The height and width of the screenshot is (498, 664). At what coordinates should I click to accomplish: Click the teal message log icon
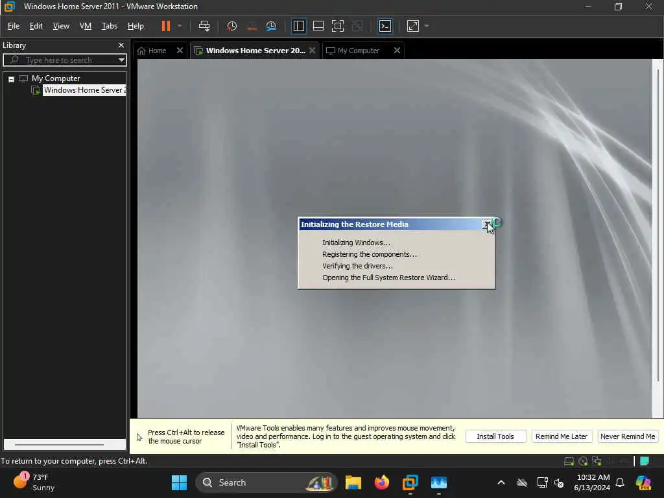644,461
